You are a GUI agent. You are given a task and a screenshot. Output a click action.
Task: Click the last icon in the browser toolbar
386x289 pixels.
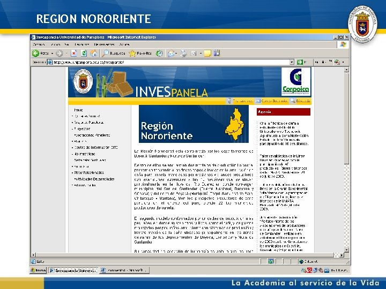pyautogui.click(x=217, y=53)
